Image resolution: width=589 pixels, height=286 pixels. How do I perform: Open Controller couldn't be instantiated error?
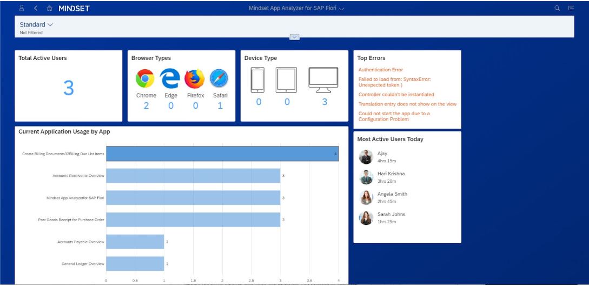(396, 95)
